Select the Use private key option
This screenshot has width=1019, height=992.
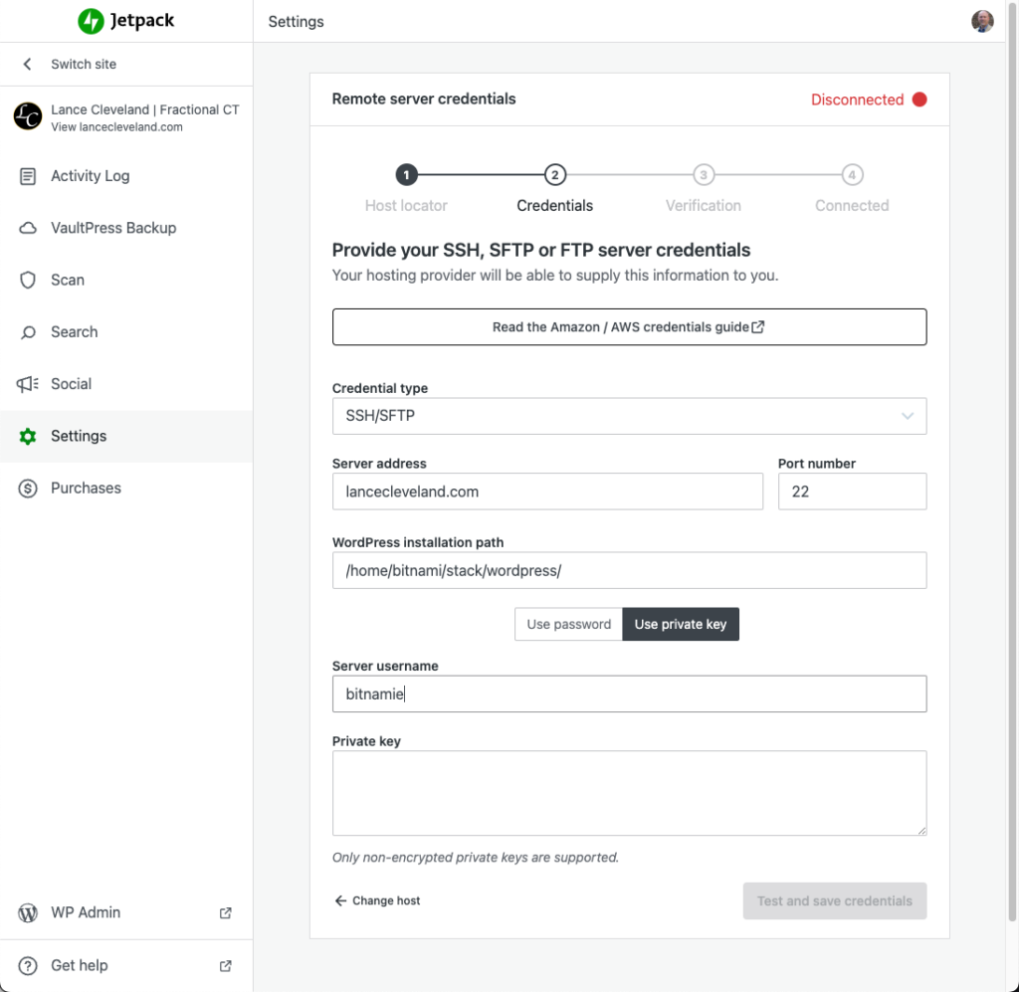pyautogui.click(x=681, y=624)
